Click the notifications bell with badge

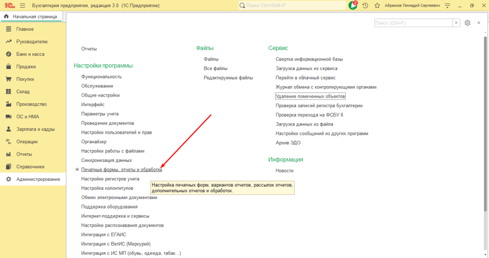coord(353,5)
